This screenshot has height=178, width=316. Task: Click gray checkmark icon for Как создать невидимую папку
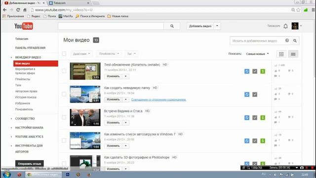[x=255, y=94]
